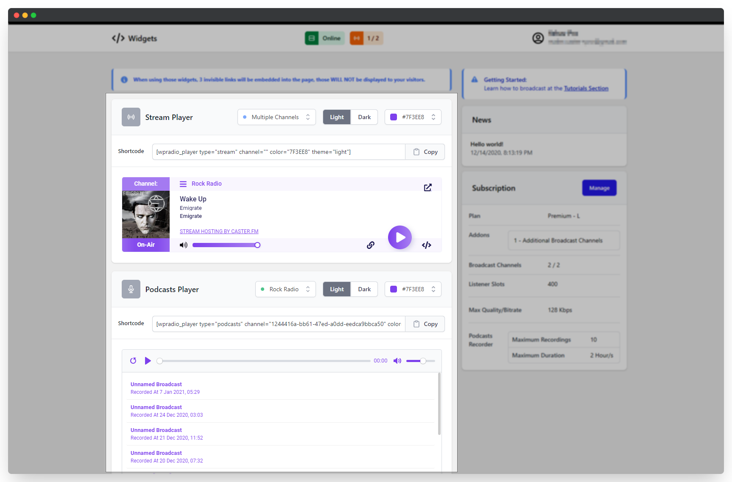Open the user account avatar
This screenshot has height=482, width=732.
click(x=538, y=38)
